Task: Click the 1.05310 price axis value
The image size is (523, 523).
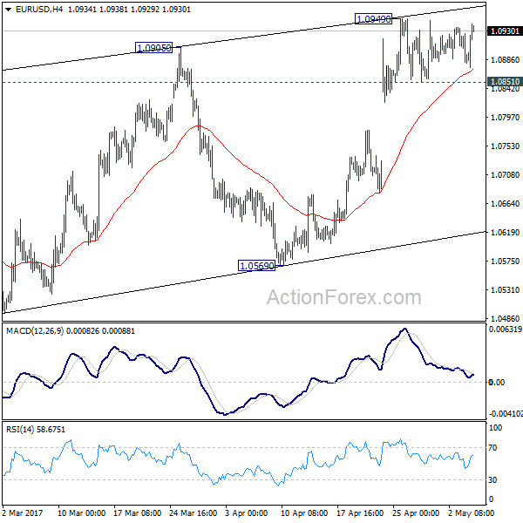Action: pyautogui.click(x=505, y=290)
